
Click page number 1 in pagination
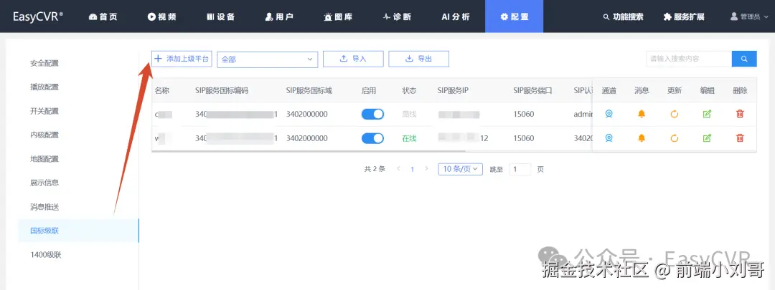[x=413, y=169]
